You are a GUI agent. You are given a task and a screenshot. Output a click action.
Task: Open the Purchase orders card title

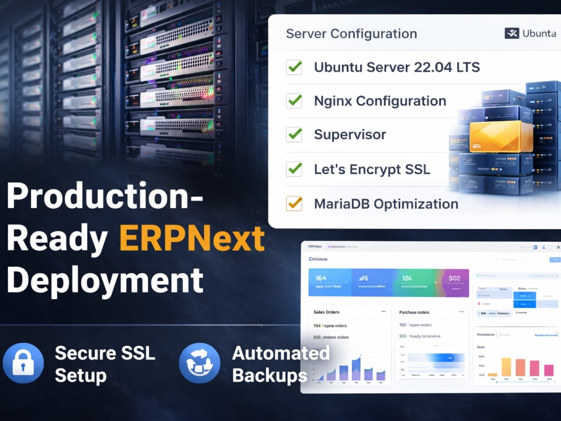pyautogui.click(x=414, y=312)
